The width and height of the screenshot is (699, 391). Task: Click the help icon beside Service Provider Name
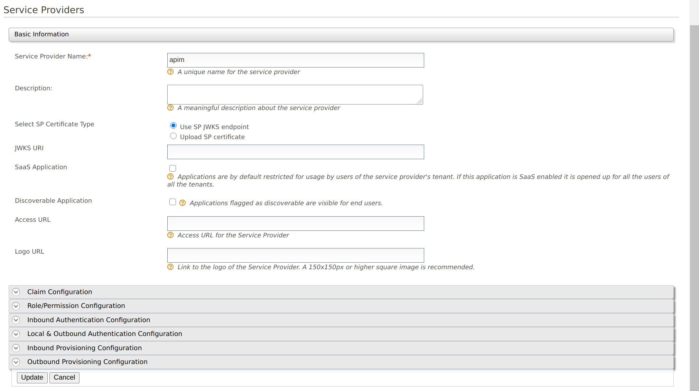click(x=170, y=72)
